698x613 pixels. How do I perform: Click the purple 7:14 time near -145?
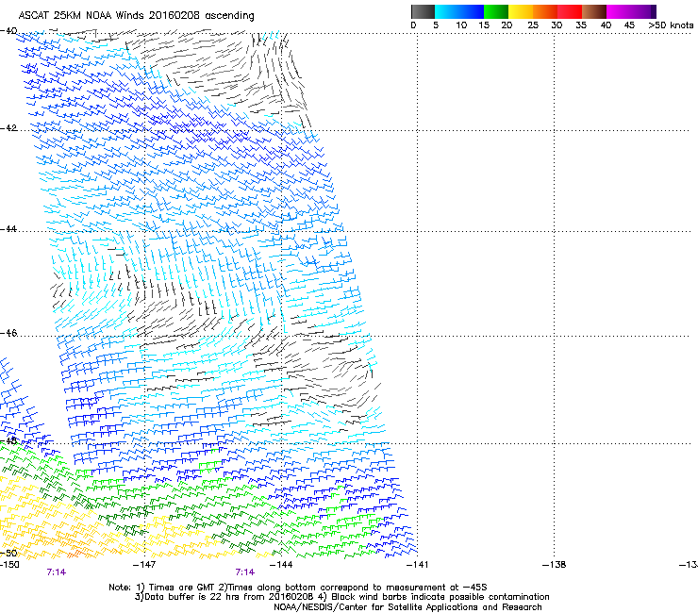245,572
